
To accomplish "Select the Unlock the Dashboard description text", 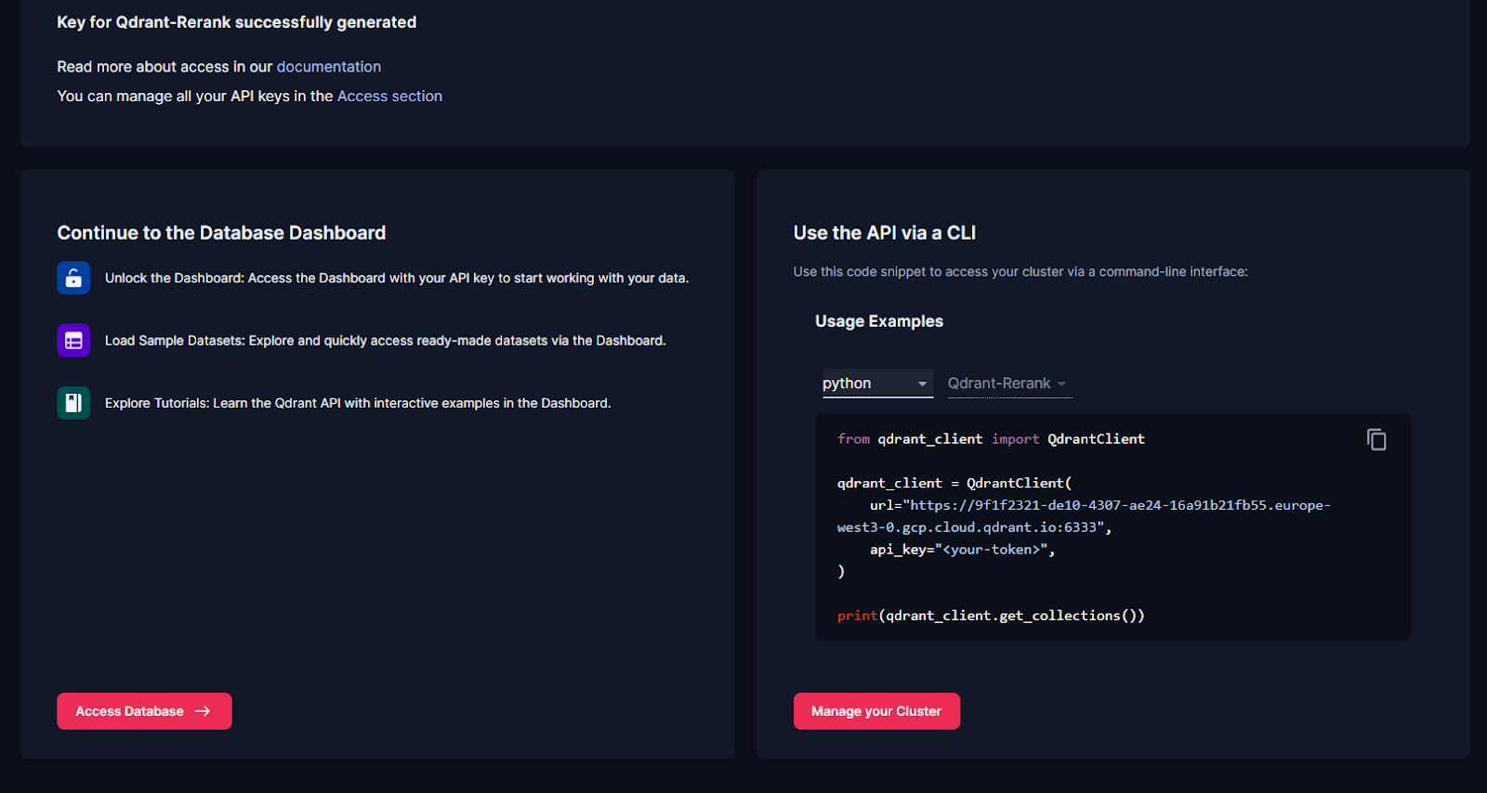I will (x=397, y=279).
